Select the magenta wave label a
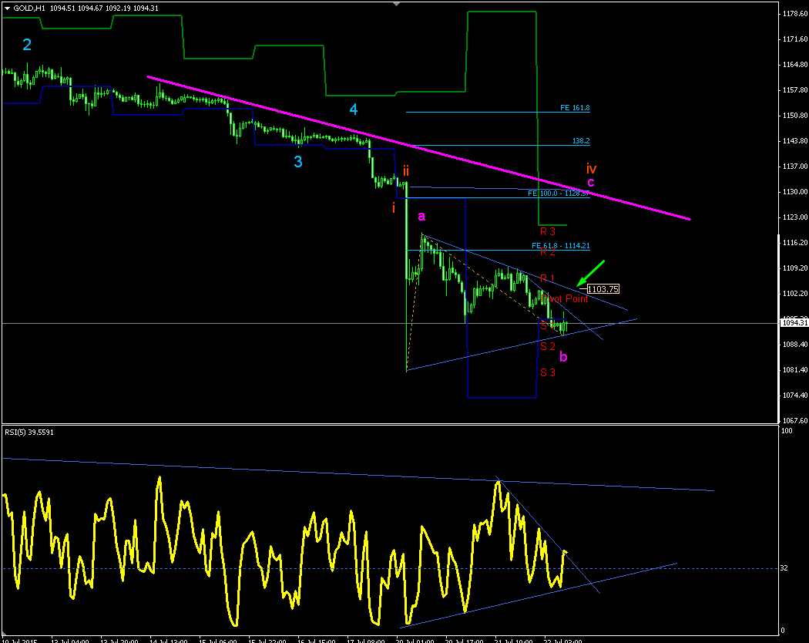 tap(421, 217)
